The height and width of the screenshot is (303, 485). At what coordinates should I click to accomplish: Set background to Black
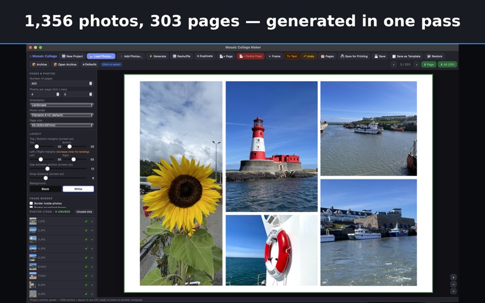45,189
